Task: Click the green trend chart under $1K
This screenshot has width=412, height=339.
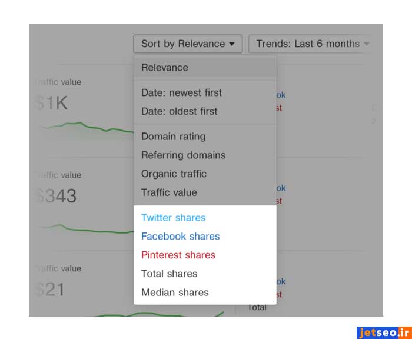Action: pyautogui.click(x=82, y=128)
